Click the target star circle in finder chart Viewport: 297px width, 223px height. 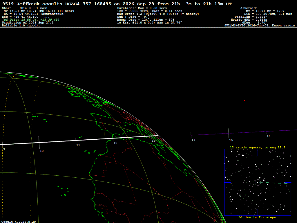tap(258, 182)
